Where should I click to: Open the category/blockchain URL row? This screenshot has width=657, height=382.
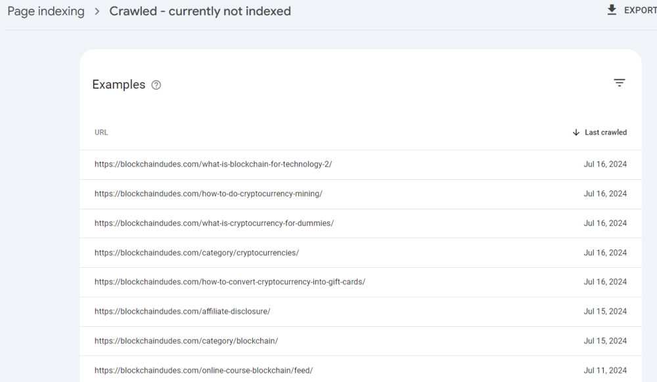[186, 341]
